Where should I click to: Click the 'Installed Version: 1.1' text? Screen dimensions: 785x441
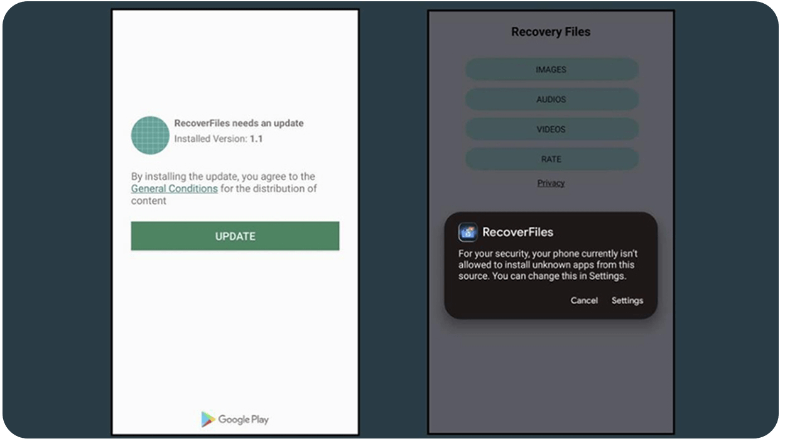(x=219, y=139)
